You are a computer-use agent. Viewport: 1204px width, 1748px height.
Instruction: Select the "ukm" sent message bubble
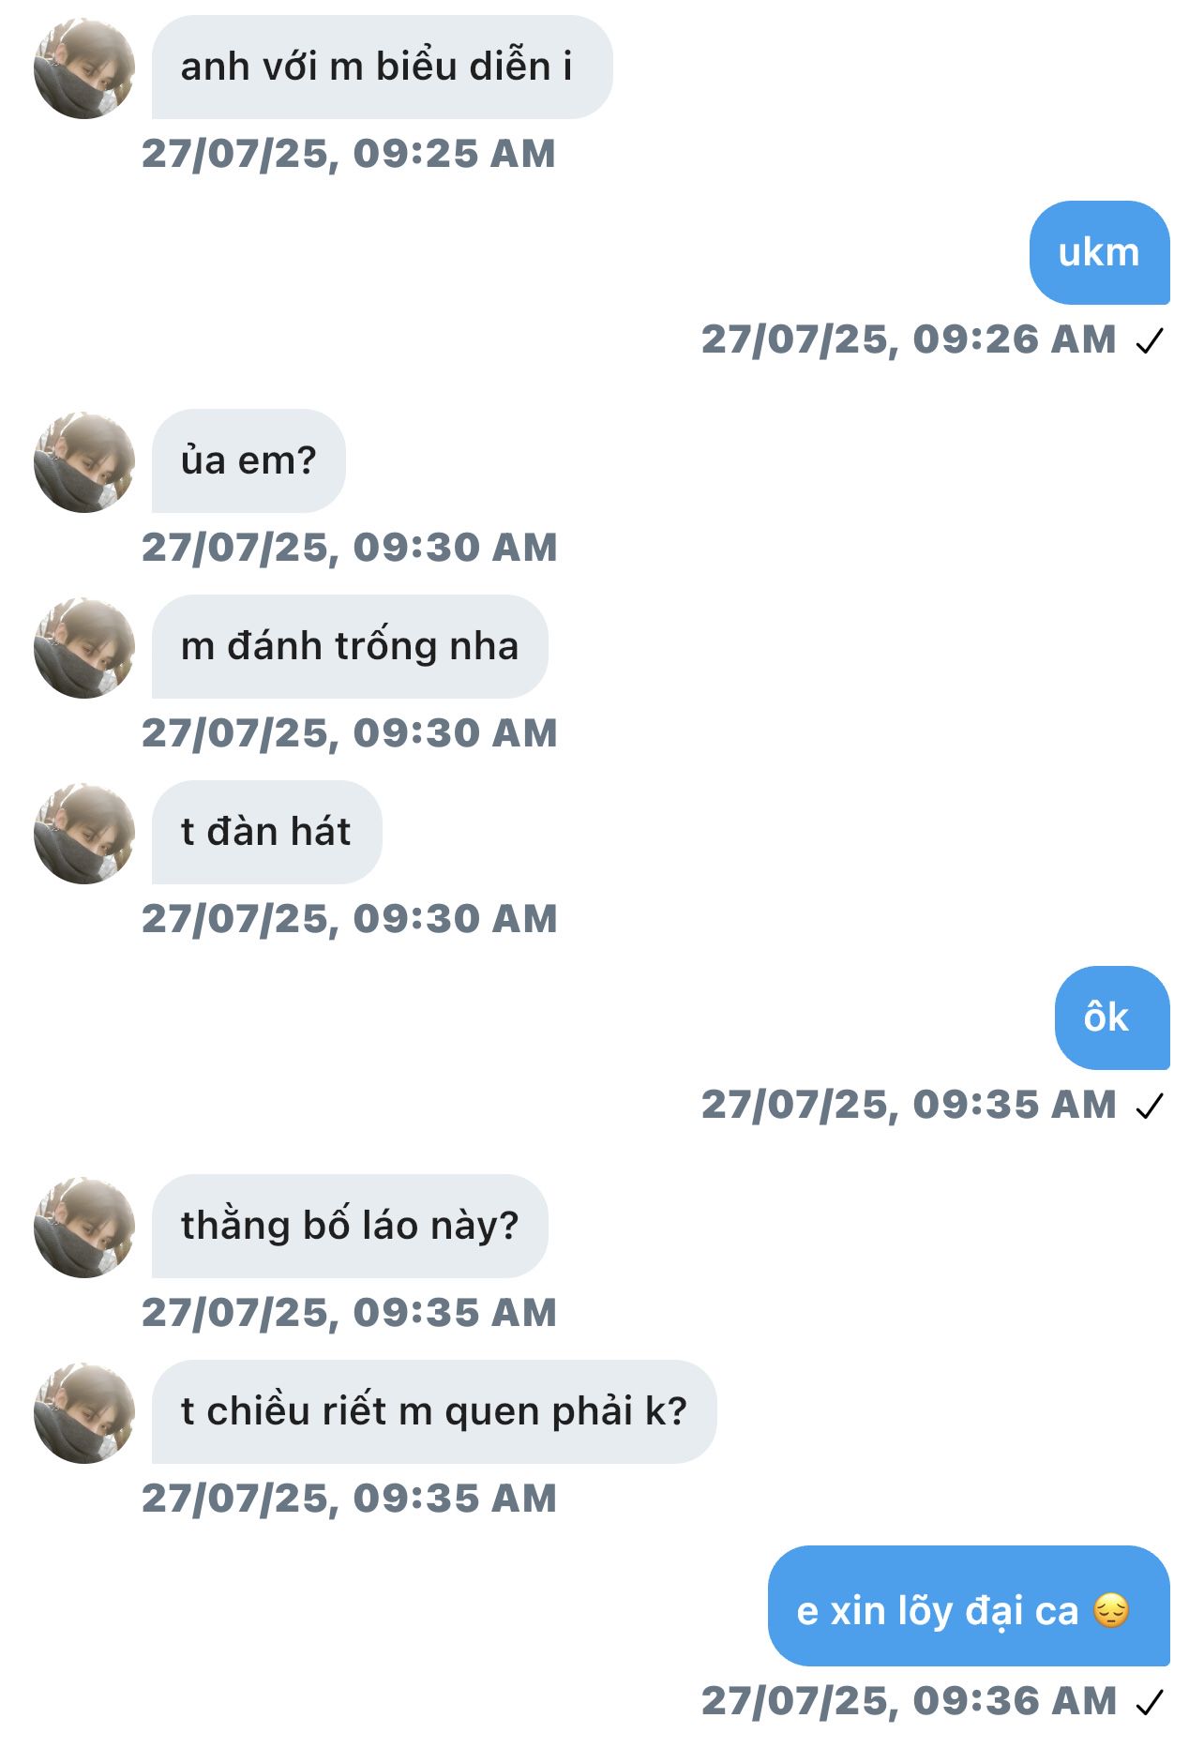pos(1099,253)
